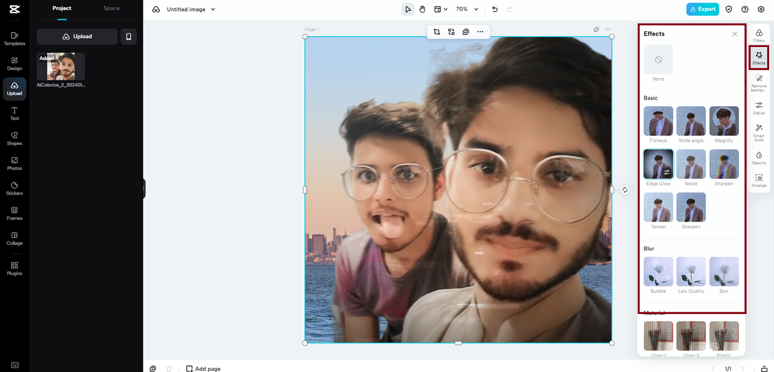Choose the Select arrow tool
774x372 pixels.
408,9
